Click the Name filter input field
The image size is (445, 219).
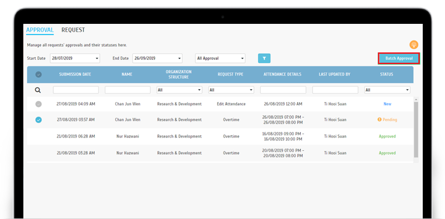128,90
